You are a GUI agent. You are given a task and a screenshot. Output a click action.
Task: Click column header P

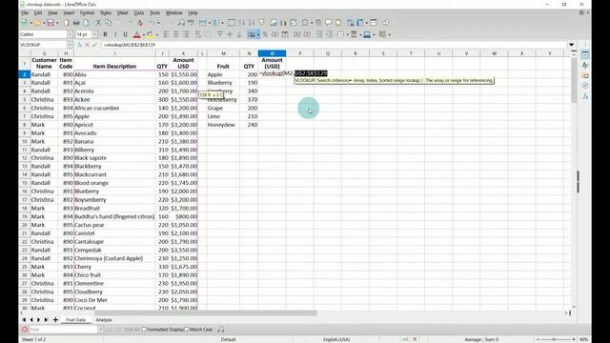(x=300, y=53)
